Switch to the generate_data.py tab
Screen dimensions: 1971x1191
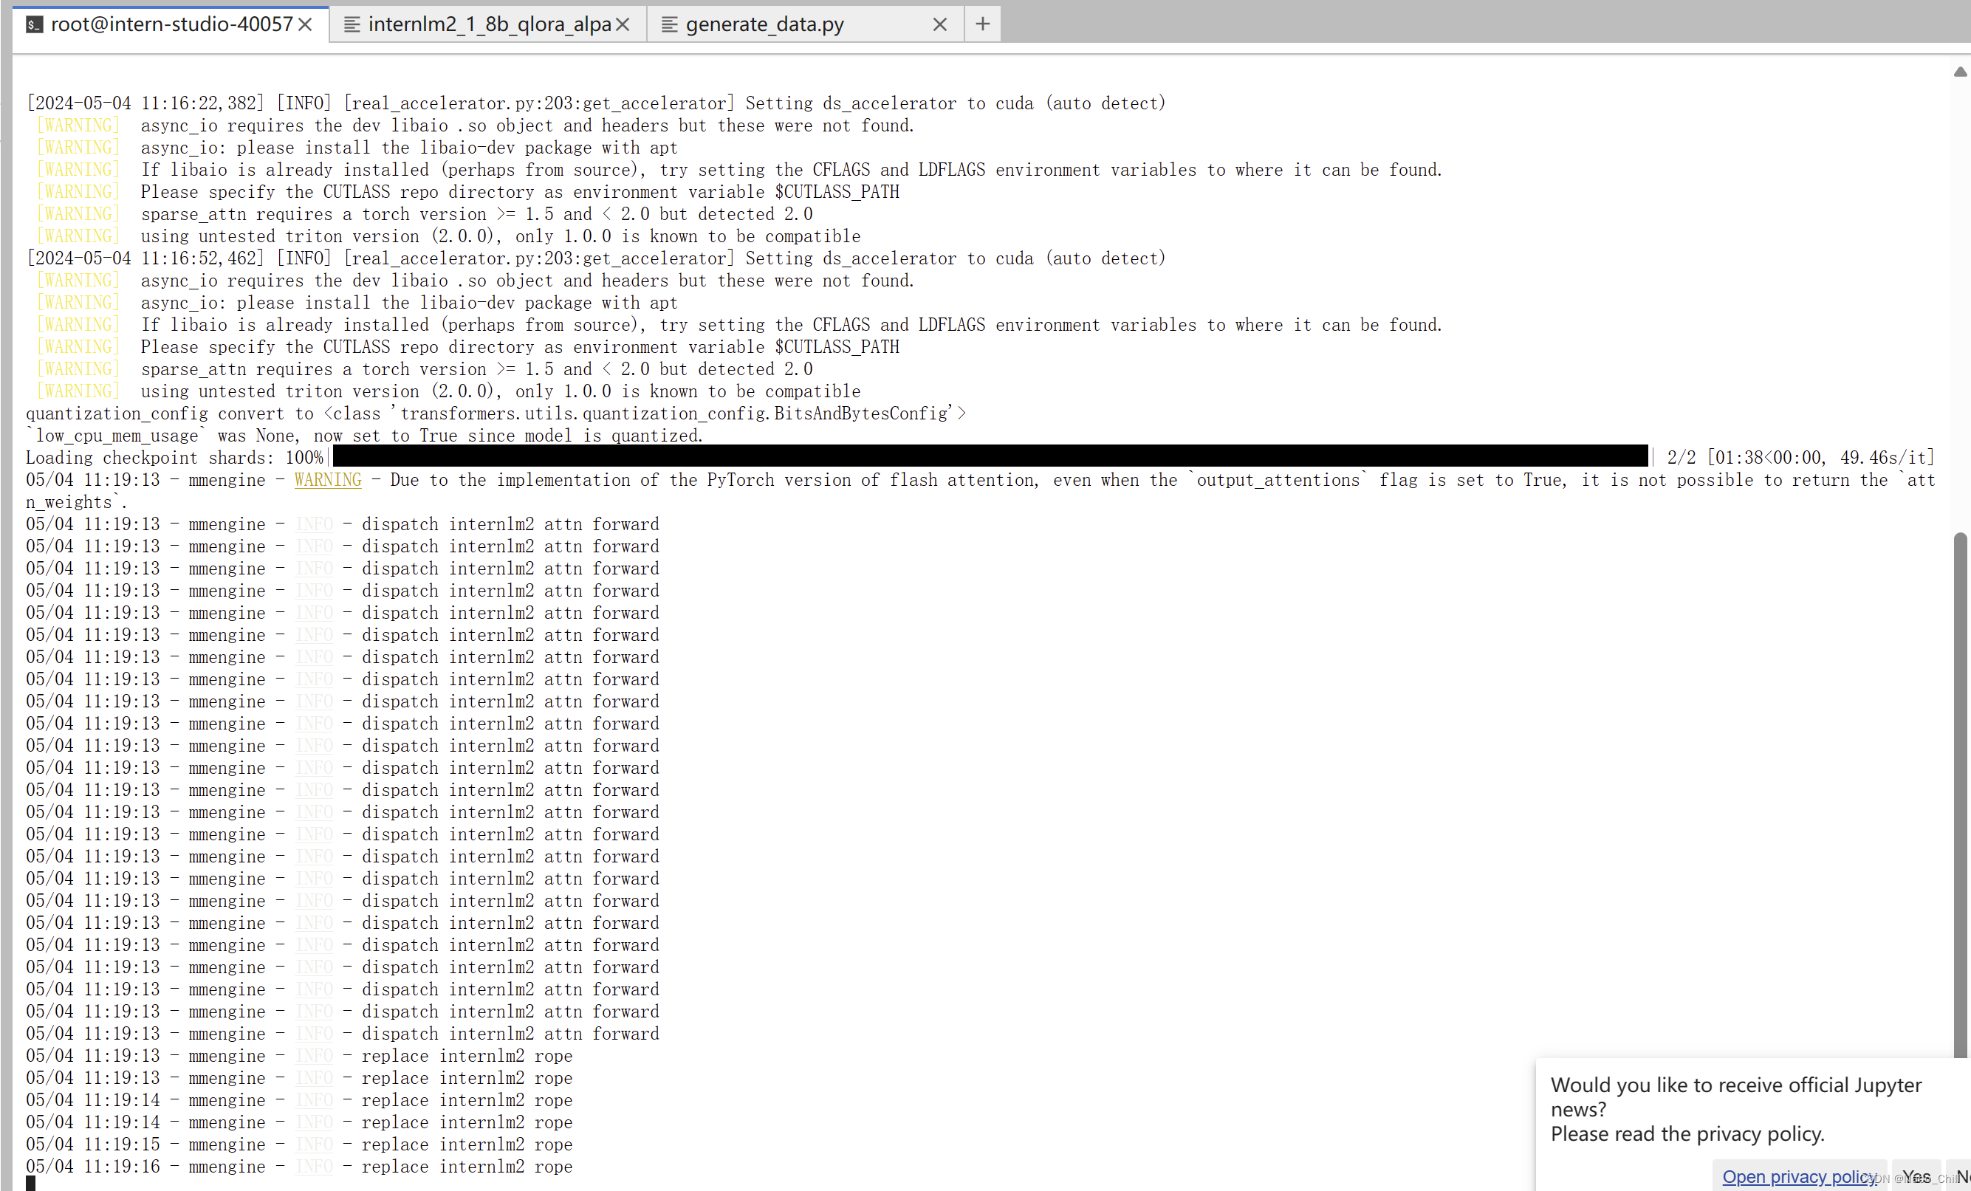[764, 25]
